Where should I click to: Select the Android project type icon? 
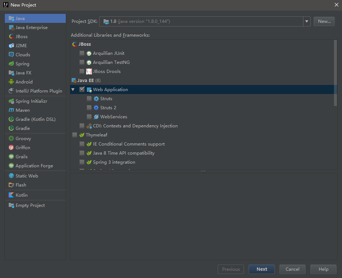click(x=11, y=82)
